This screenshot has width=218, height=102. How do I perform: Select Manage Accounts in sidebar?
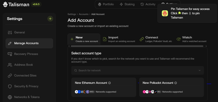click(x=29, y=43)
